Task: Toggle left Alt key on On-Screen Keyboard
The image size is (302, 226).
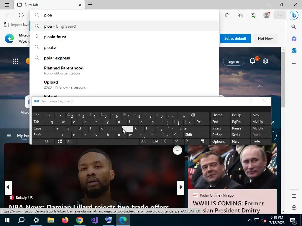Action: (71, 142)
